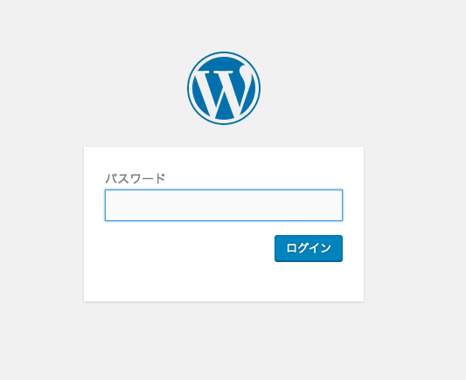This screenshot has height=380, width=466.
Task: Click the ログイン button
Action: click(309, 248)
